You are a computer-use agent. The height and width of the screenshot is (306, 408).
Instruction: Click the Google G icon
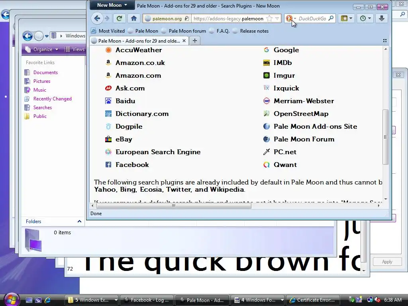(267, 50)
